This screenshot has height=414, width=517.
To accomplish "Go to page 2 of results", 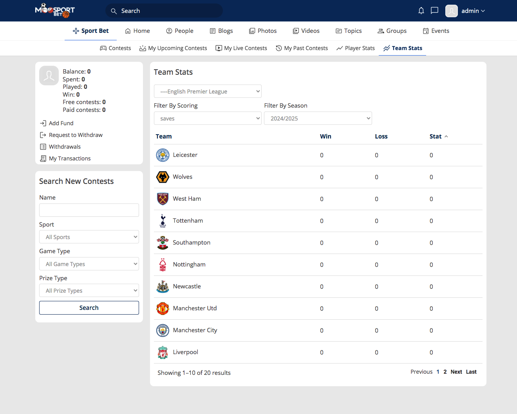I will click(x=445, y=372).
